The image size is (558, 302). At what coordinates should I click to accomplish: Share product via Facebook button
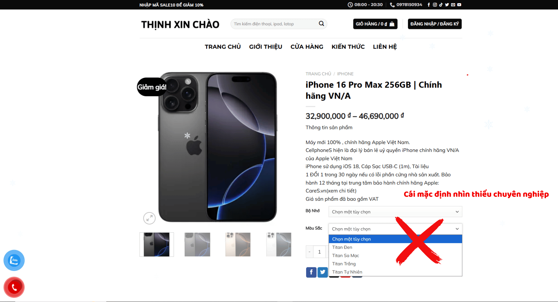pyautogui.click(x=311, y=272)
